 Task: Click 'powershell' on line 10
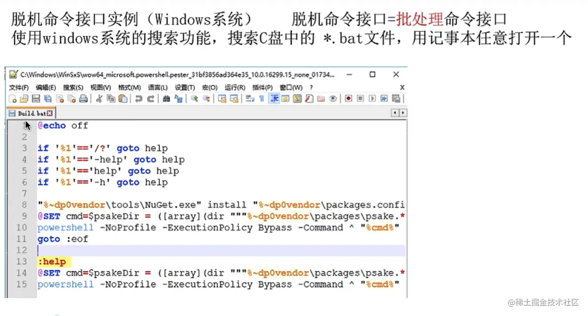coord(66,228)
